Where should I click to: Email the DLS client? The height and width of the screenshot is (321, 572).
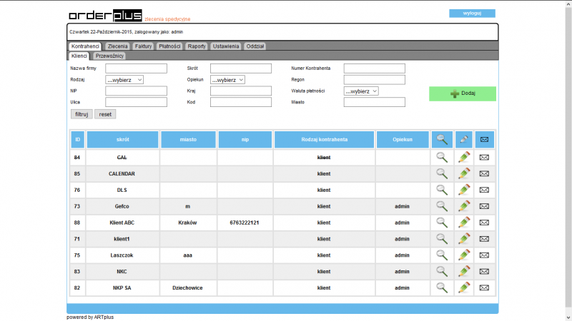484,190
